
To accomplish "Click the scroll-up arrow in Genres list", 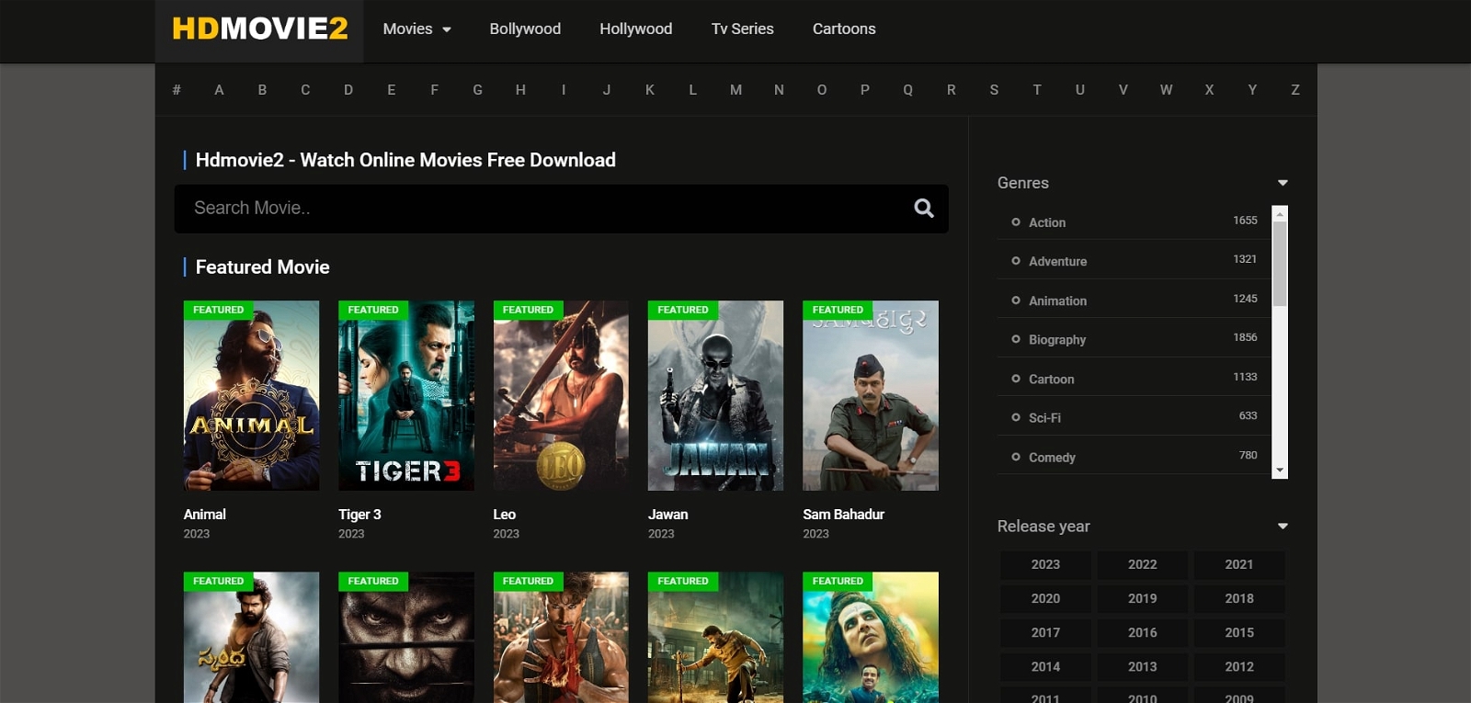I will (x=1279, y=213).
